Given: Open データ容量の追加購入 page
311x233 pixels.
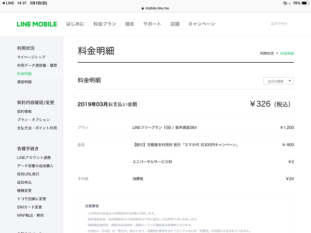Looking at the screenshot, I should click(x=35, y=166).
